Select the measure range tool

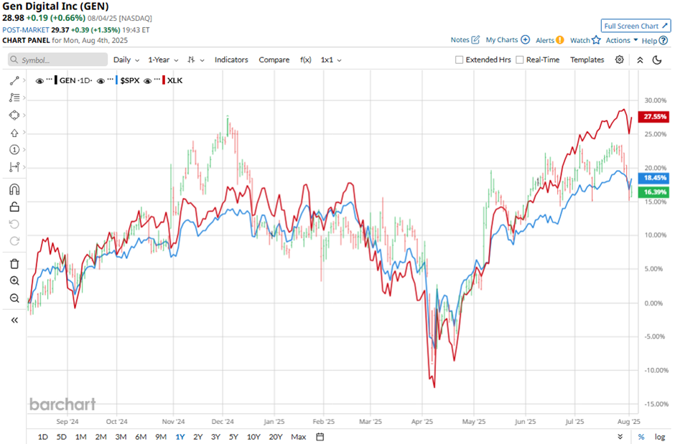14,166
